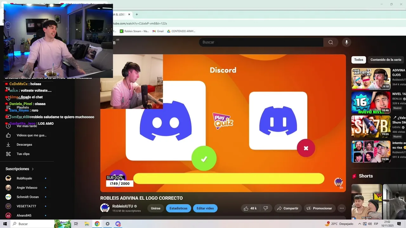Click the search magnifier button on YouTube

coord(331,42)
